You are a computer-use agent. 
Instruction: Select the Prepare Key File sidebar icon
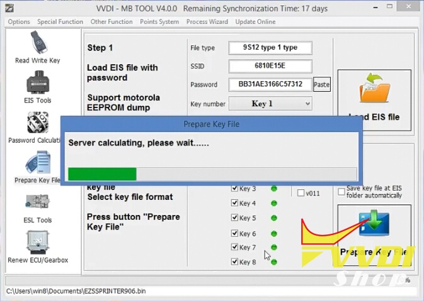[x=38, y=162]
